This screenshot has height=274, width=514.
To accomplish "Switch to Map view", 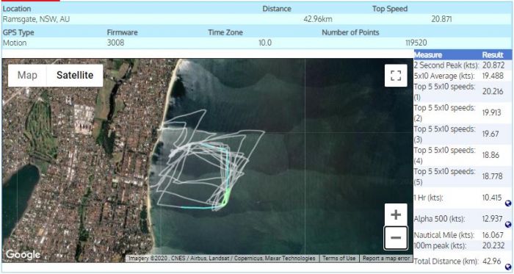I will [27, 76].
